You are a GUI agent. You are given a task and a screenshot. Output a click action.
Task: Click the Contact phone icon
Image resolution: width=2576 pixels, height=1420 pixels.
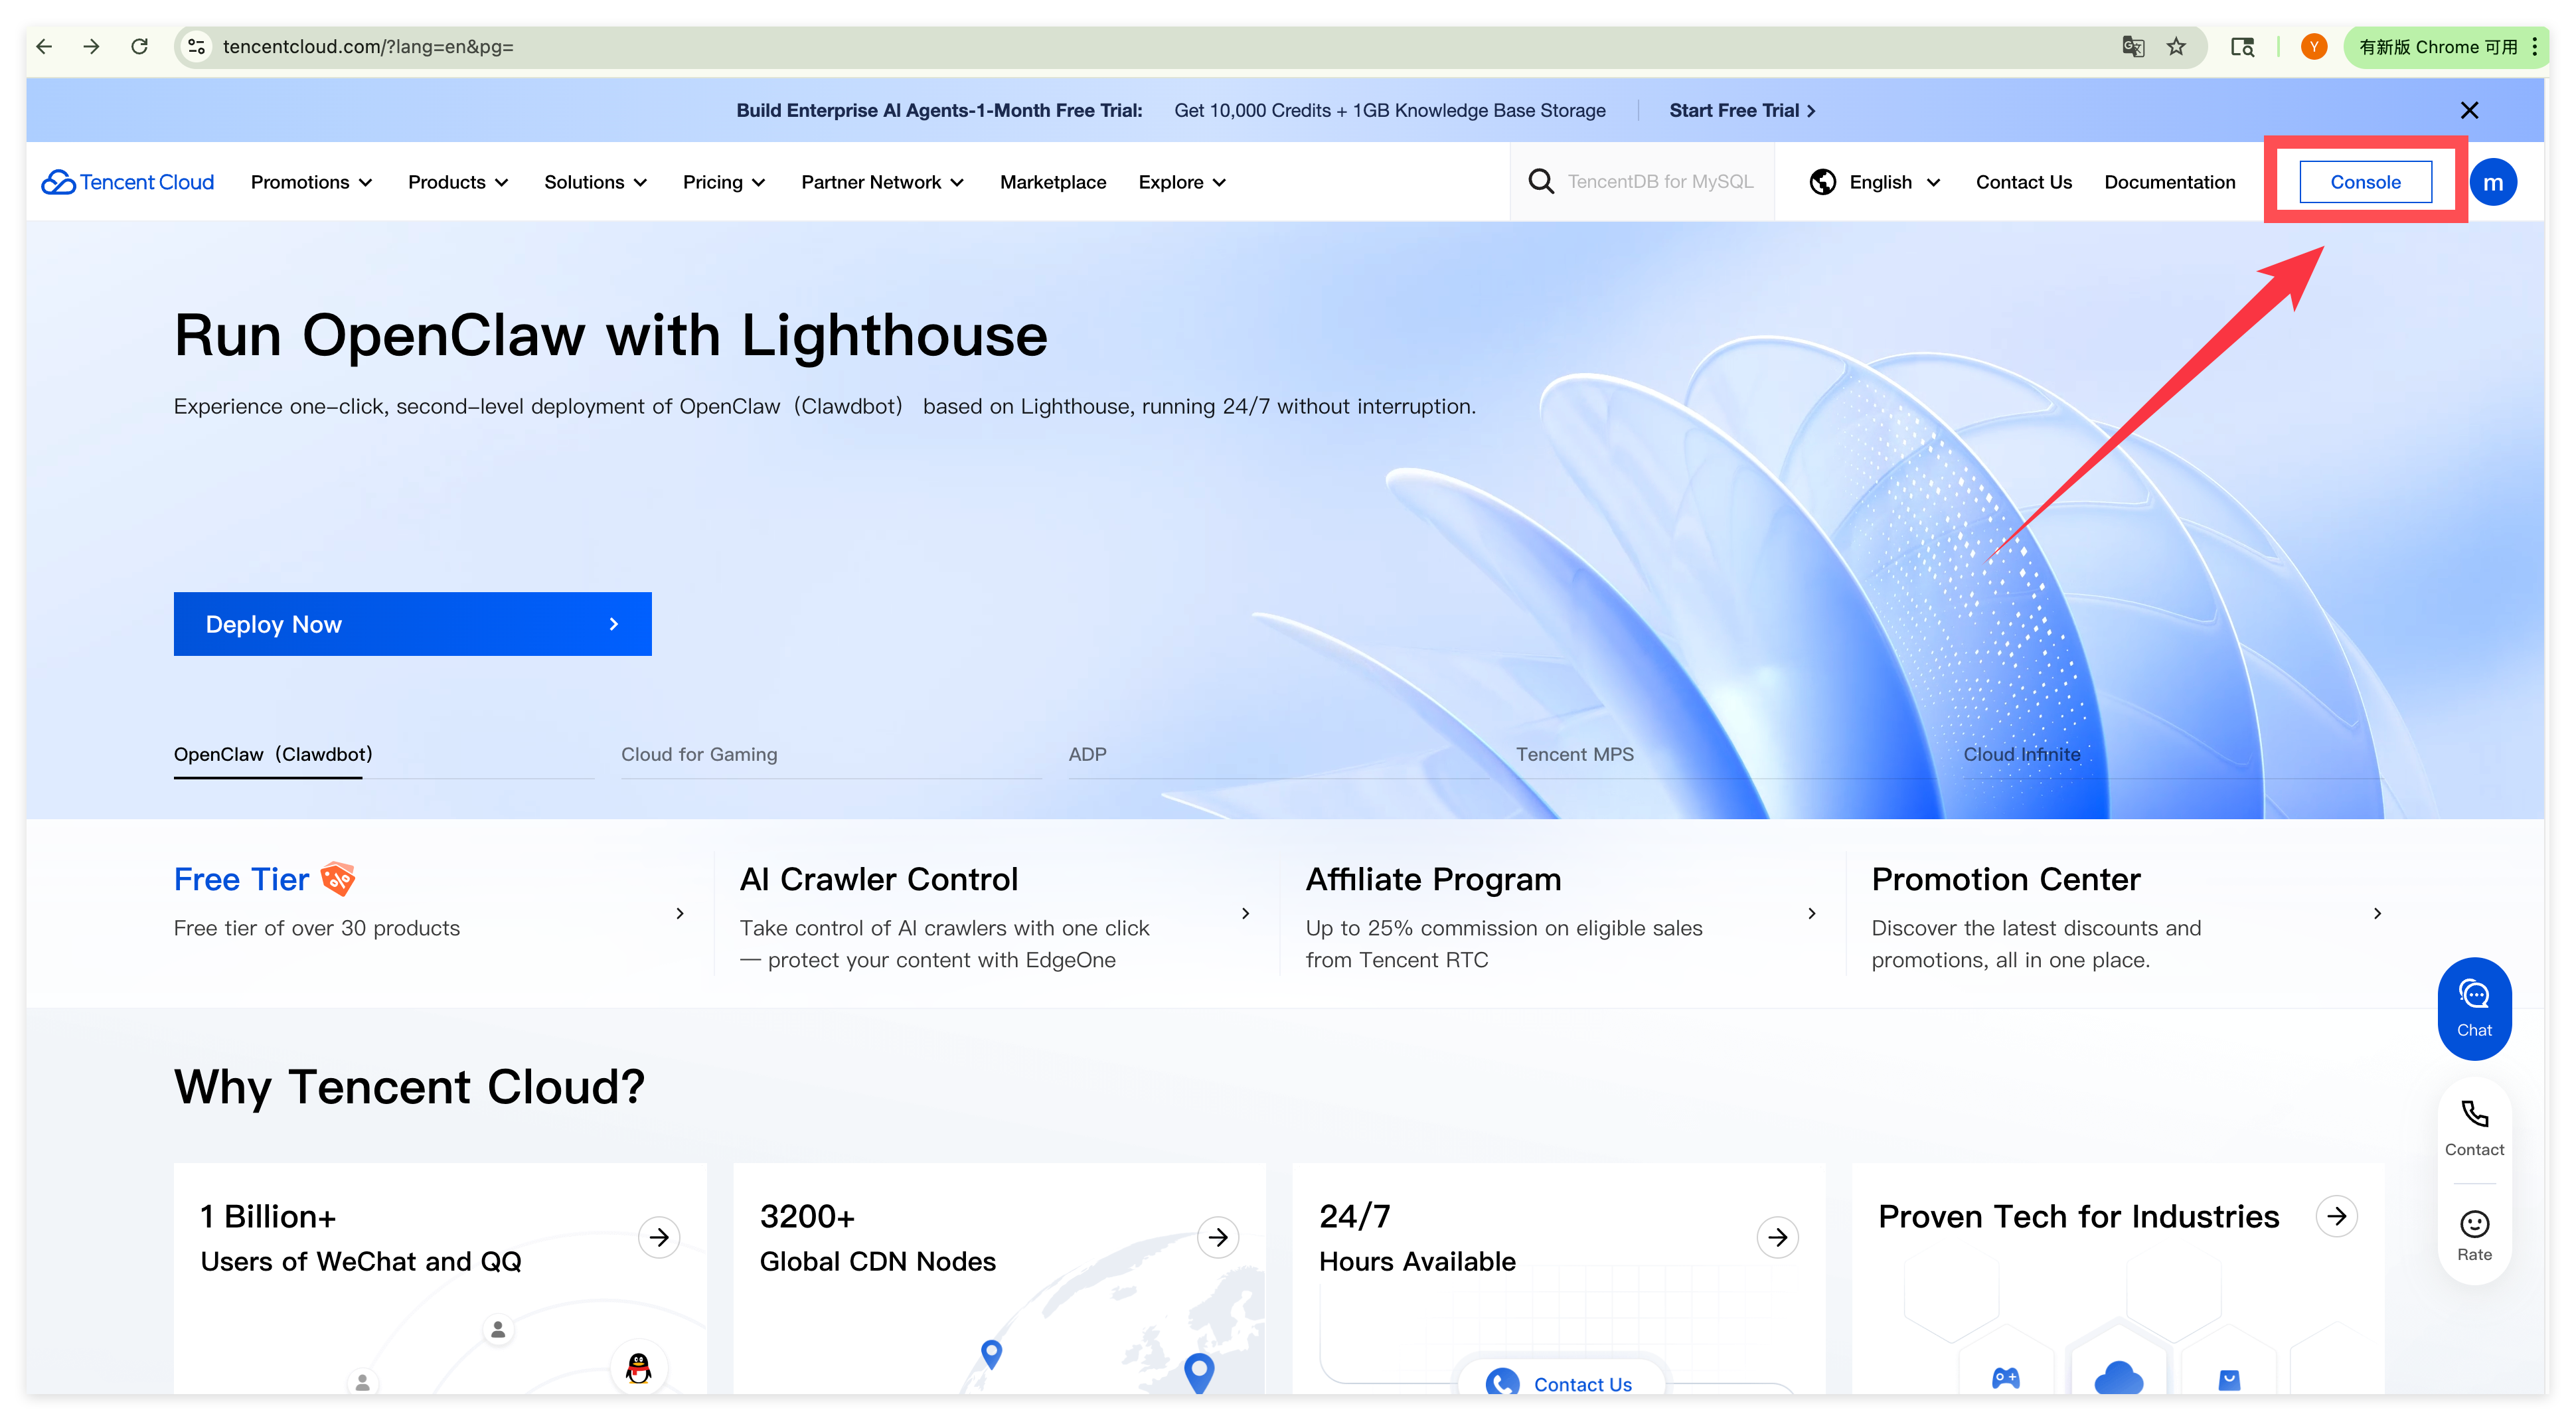[2474, 1115]
